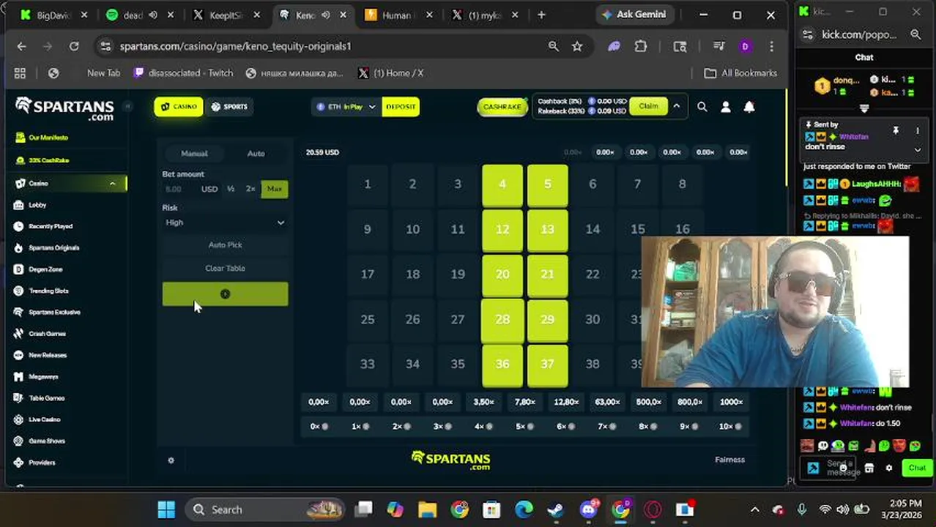Set the bet to Max
The height and width of the screenshot is (527, 936).
[275, 189]
